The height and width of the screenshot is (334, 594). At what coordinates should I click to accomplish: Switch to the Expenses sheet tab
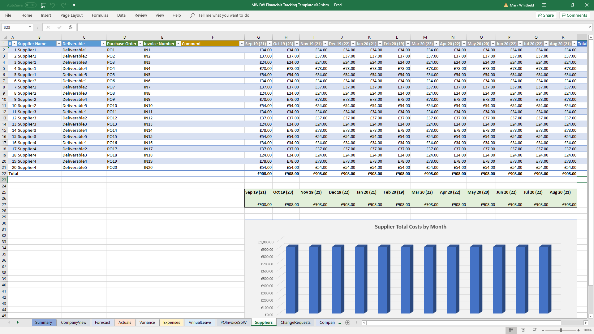171,323
